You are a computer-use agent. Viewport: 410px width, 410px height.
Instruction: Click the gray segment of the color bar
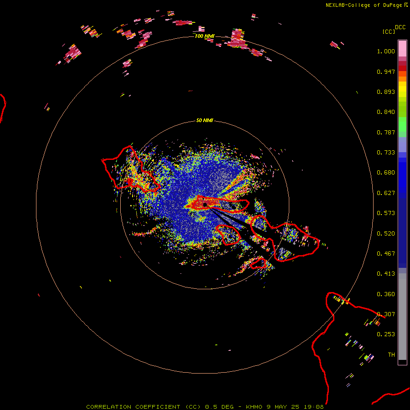point(402,317)
